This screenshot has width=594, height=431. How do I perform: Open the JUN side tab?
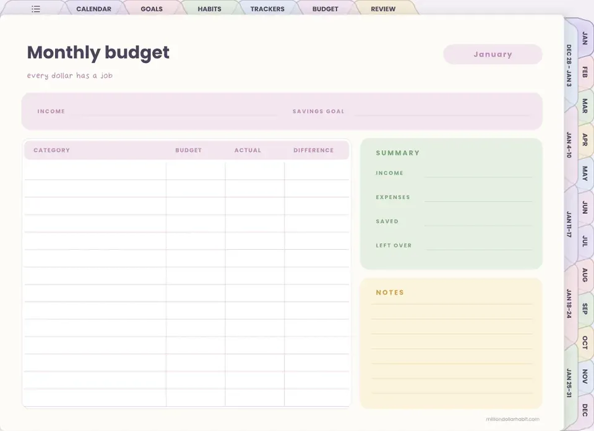click(585, 208)
